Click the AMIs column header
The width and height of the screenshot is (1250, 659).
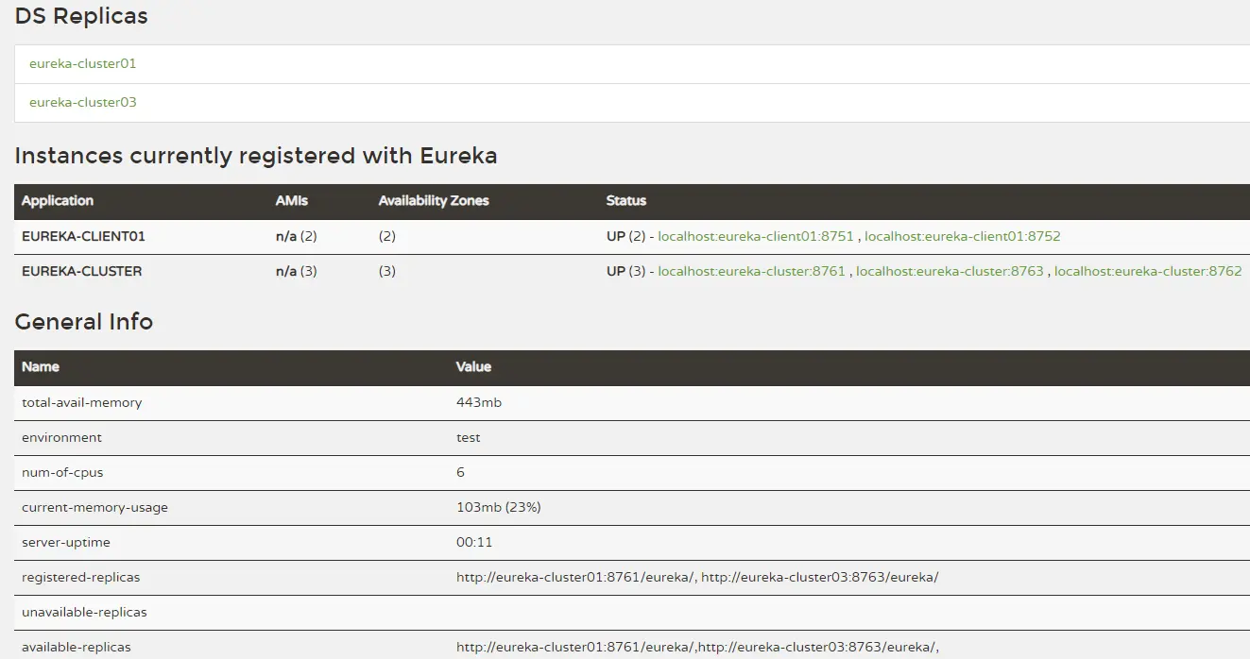[x=292, y=200]
